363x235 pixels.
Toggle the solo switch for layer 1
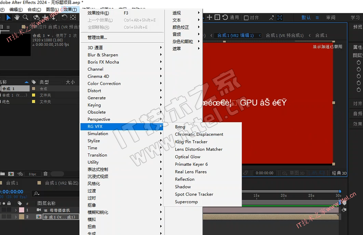coord(4,210)
